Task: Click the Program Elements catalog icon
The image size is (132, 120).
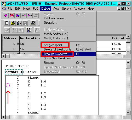Action: point(29,30)
